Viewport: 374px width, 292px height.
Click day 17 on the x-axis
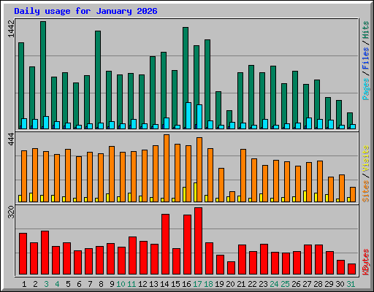click(197, 284)
